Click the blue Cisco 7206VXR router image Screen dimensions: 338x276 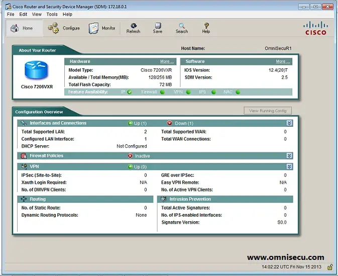(x=36, y=70)
